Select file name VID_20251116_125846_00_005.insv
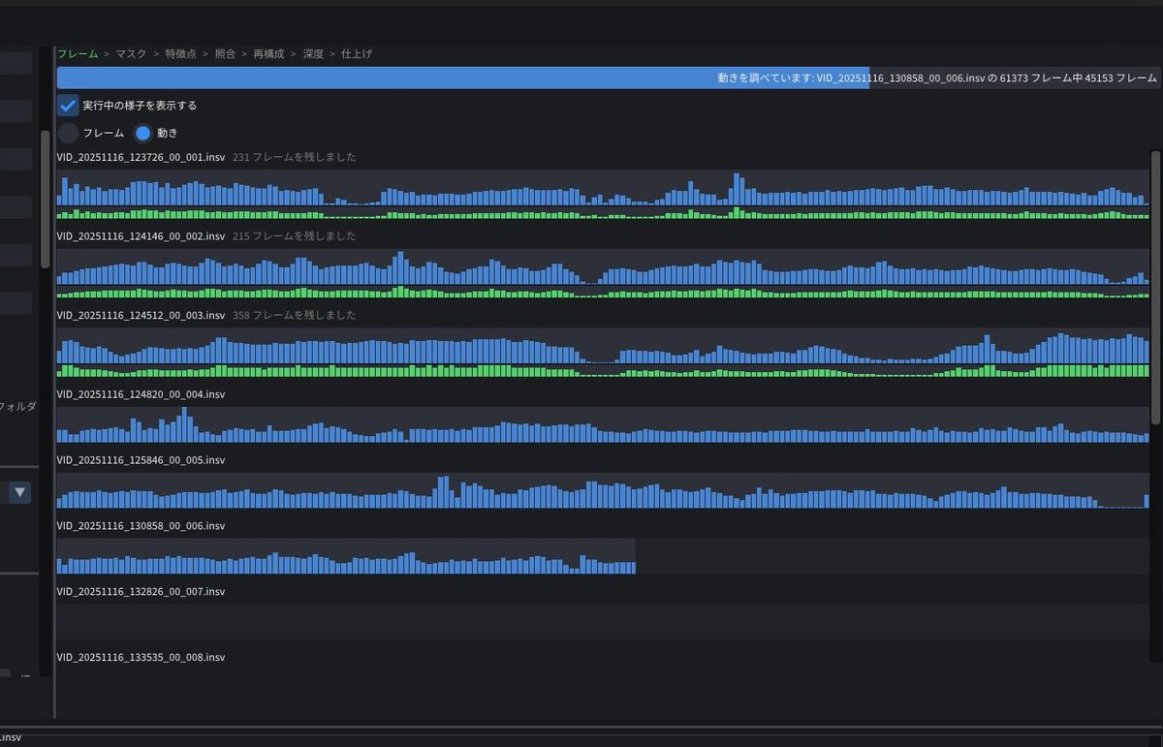Screen dimensions: 1163x747 pyautogui.click(x=141, y=460)
